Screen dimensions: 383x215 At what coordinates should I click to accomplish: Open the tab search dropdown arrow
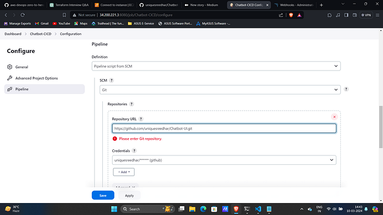click(x=343, y=4)
